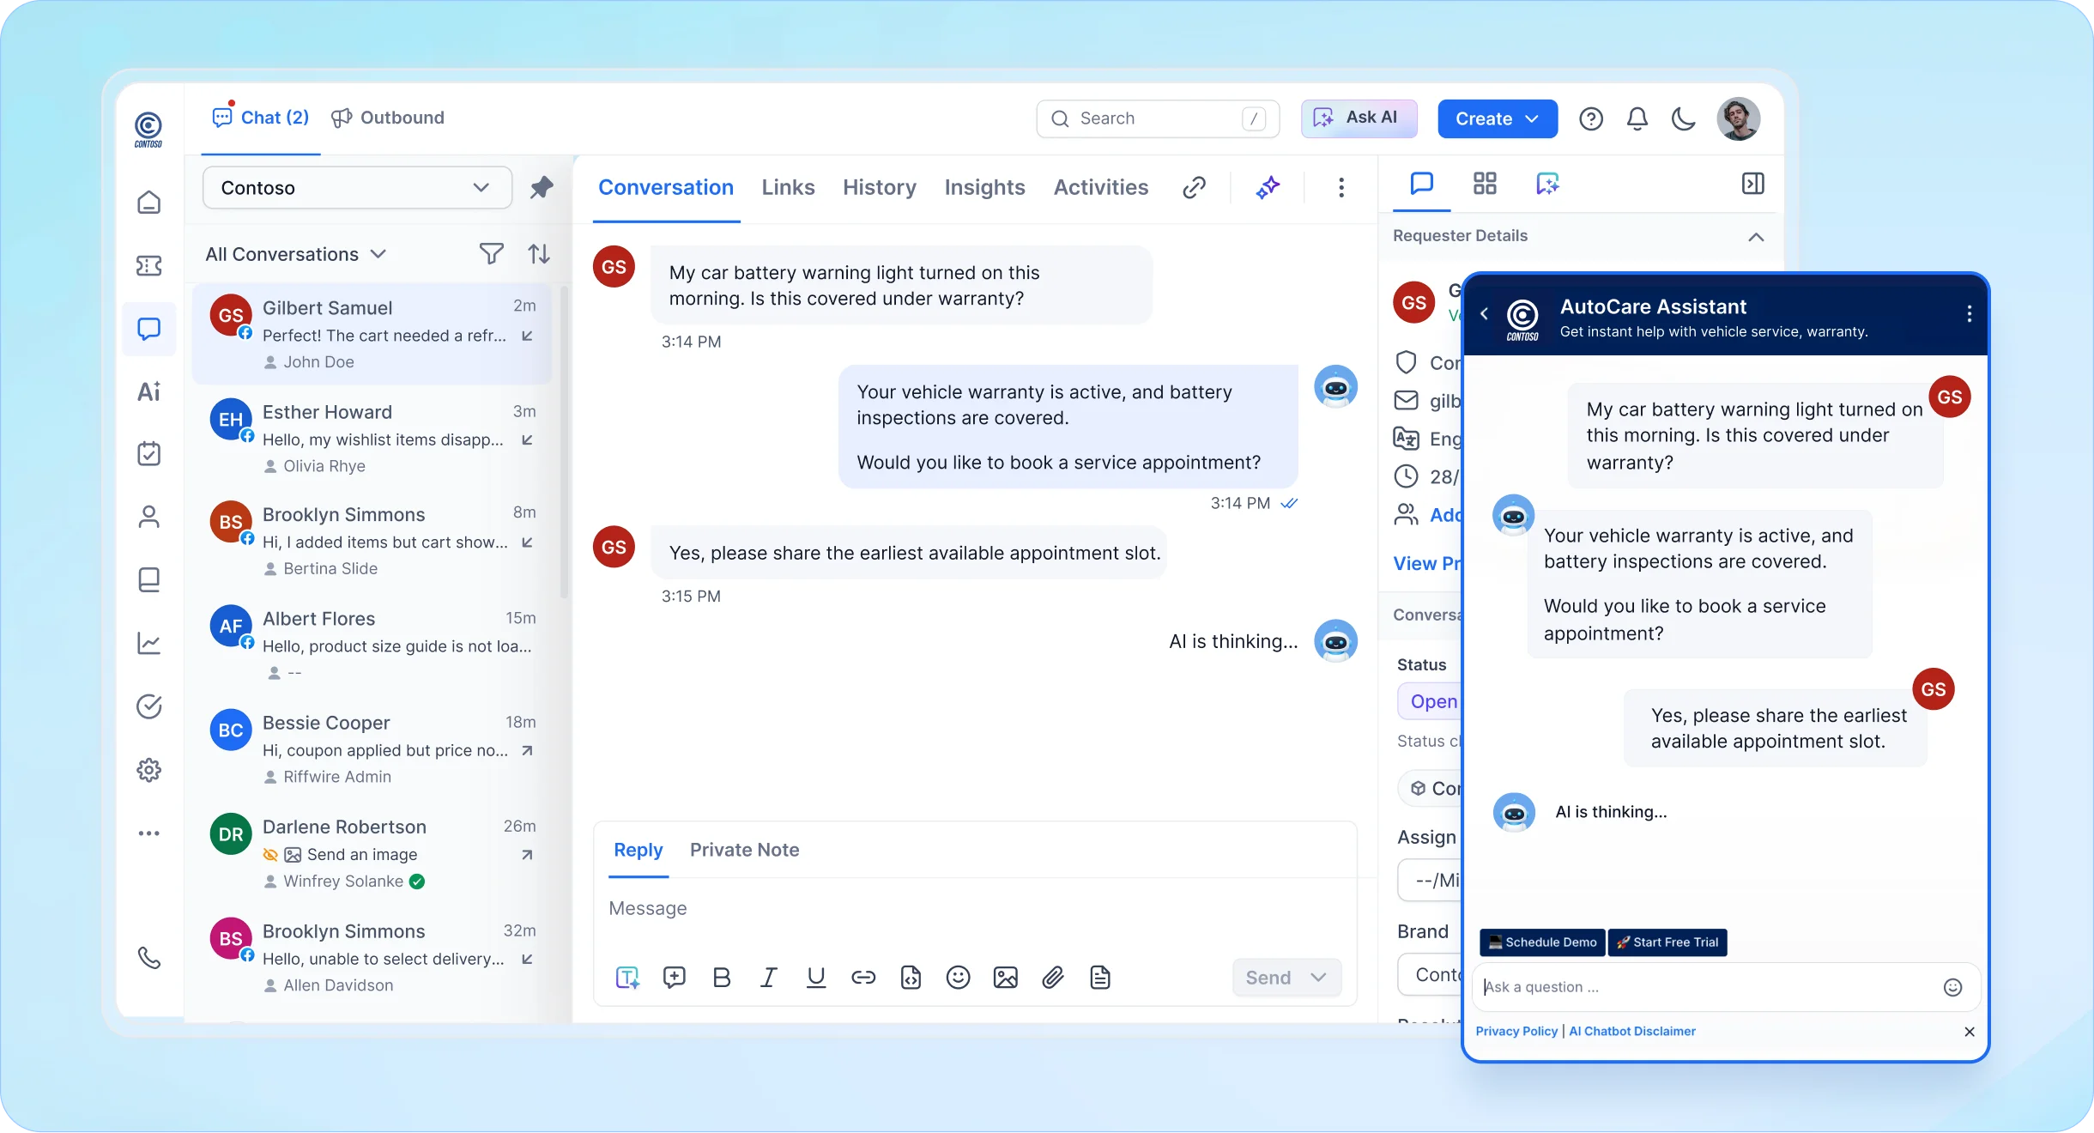Open the Reports chart sidebar icon
This screenshot has width=2094, height=1133.
[x=149, y=643]
